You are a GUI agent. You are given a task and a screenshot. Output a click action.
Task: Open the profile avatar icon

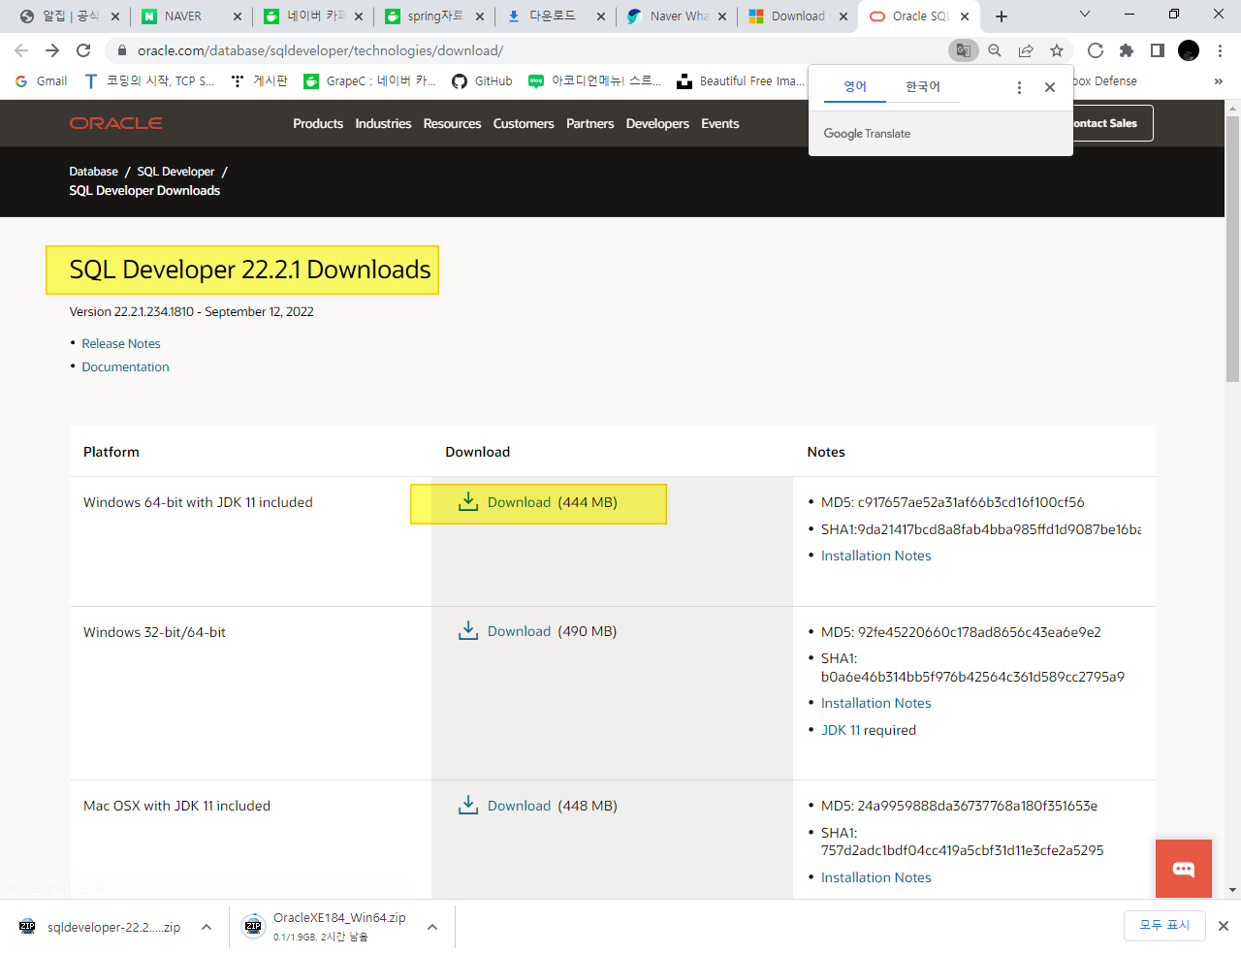[x=1189, y=50]
